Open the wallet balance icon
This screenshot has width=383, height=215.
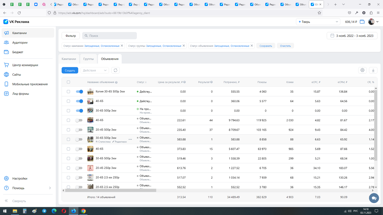point(362,22)
